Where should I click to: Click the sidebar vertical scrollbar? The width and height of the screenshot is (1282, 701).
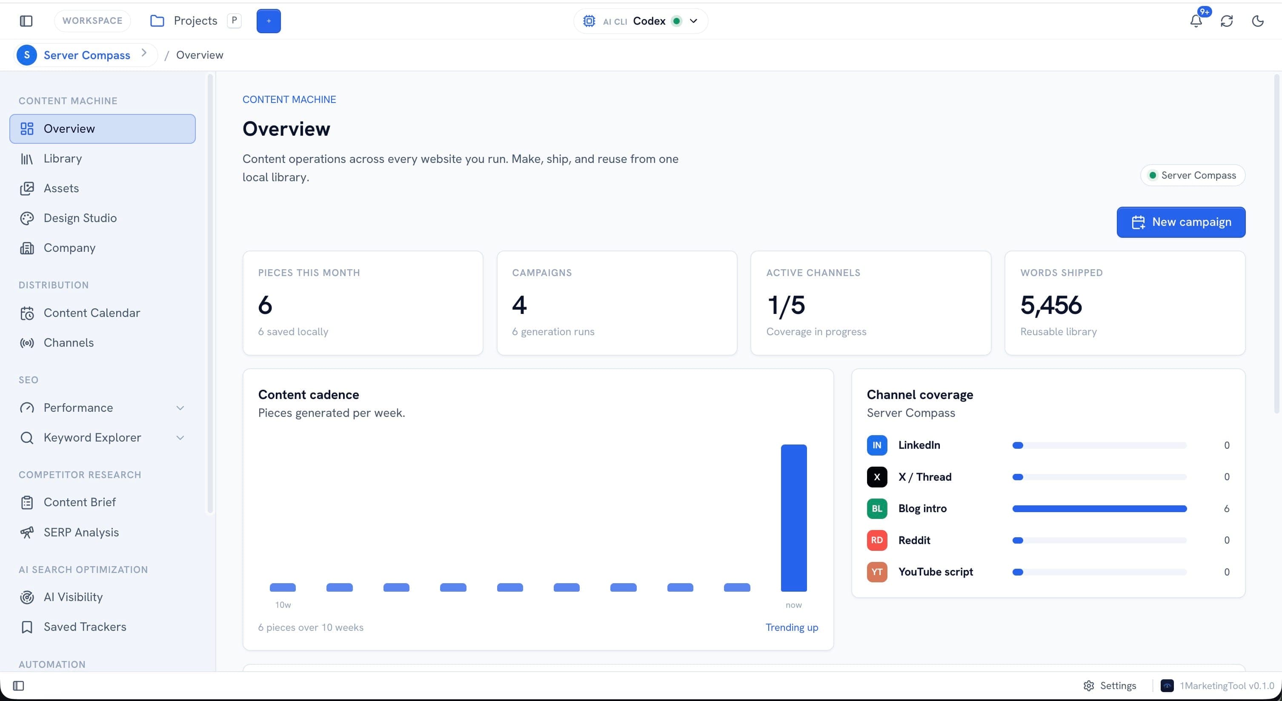pyautogui.click(x=210, y=294)
